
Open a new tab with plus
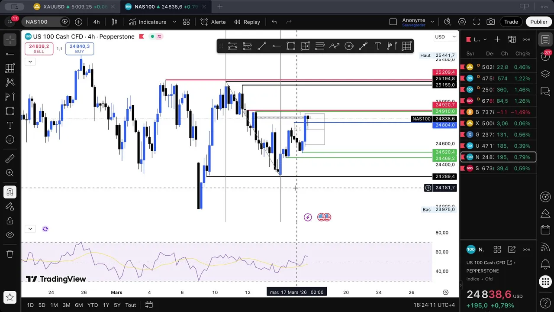(219, 6)
